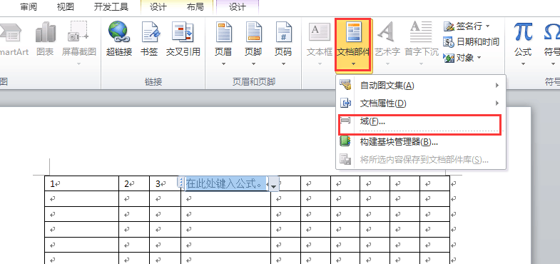
Task: Expand the 页码 dropdown arrow
Action: pos(284,64)
